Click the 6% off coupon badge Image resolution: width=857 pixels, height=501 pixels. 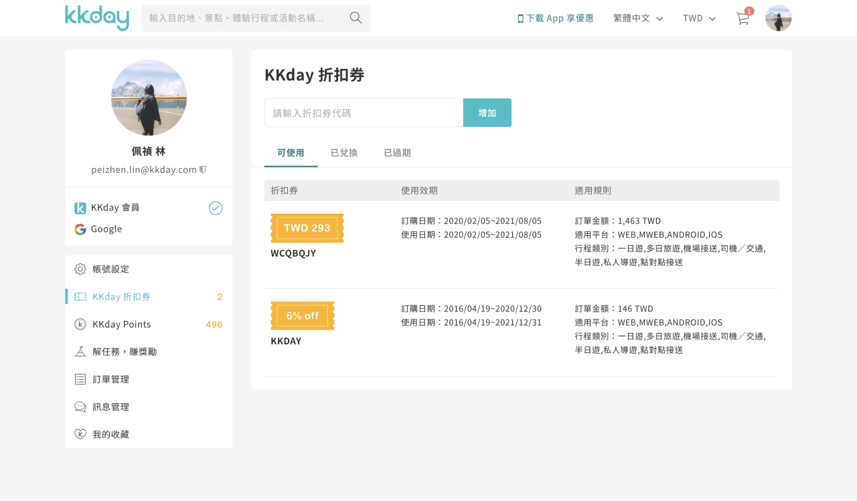coord(303,316)
